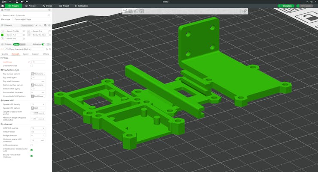
Task: Switch to the Device tab
Action: tap(47, 6)
